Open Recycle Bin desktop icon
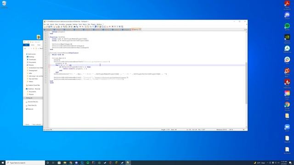The image size is (294, 165). 4,4
